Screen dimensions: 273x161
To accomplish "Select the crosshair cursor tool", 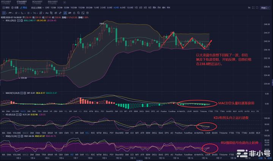I will (x=4, y=13).
